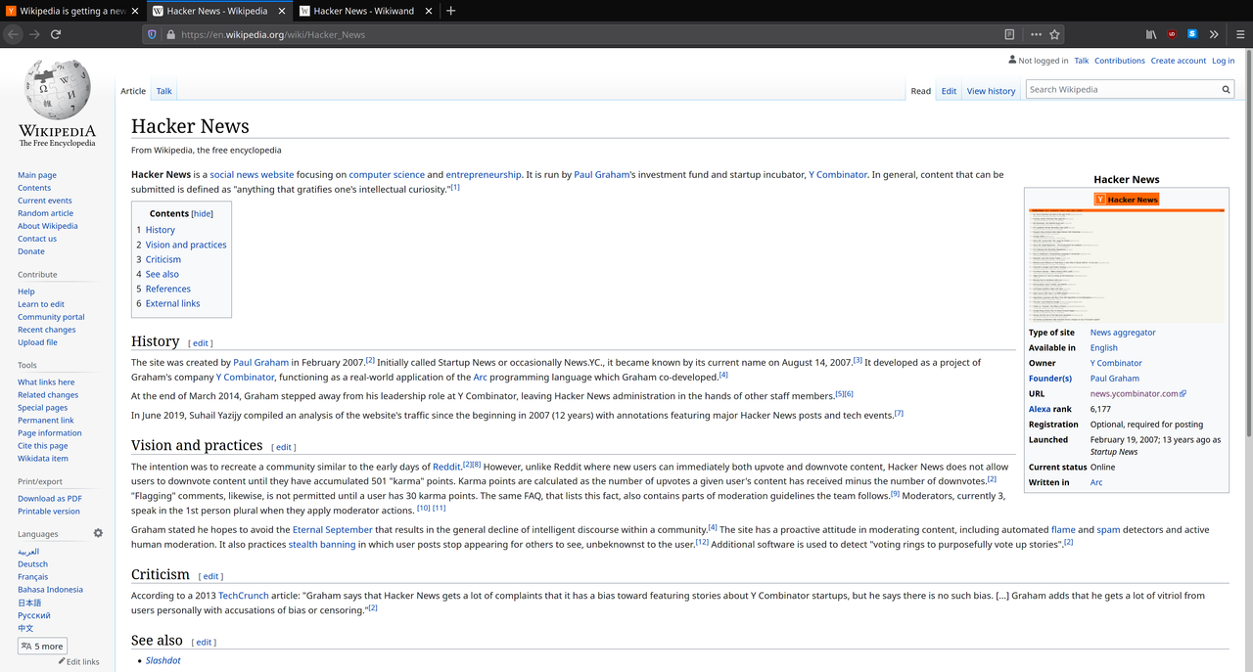Open the Firefox hamburger menu
The width and height of the screenshot is (1253, 672).
coord(1239,34)
